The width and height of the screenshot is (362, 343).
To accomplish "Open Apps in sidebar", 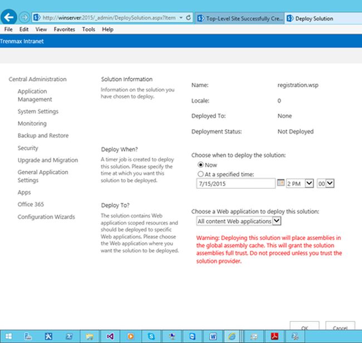I will coord(25,192).
